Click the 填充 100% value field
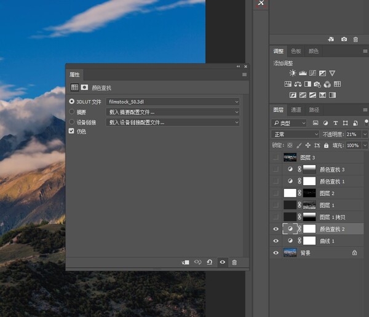The width and height of the screenshot is (369, 317). tap(354, 145)
